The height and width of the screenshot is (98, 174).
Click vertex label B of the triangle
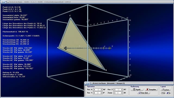pyautogui.click(x=106, y=70)
